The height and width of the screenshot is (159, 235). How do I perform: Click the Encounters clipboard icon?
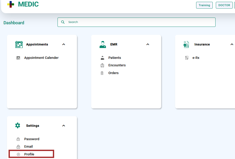click(x=102, y=65)
